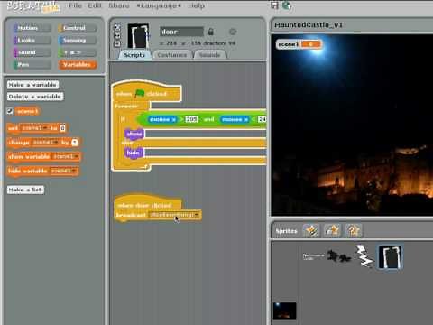Screen dimensions: 433x325
Task: Open the Pen blocks category
Action: (x=32, y=64)
